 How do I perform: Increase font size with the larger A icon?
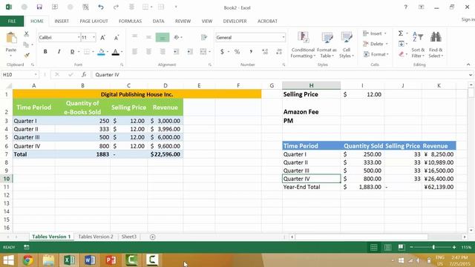102,38
